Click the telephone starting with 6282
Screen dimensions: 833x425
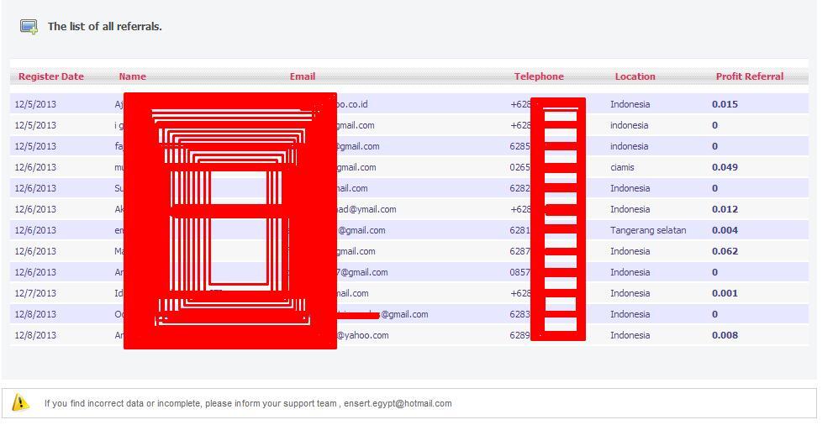click(x=520, y=188)
